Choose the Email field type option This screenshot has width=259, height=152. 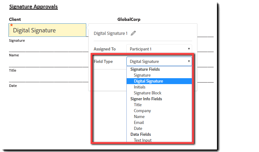pos(139,122)
